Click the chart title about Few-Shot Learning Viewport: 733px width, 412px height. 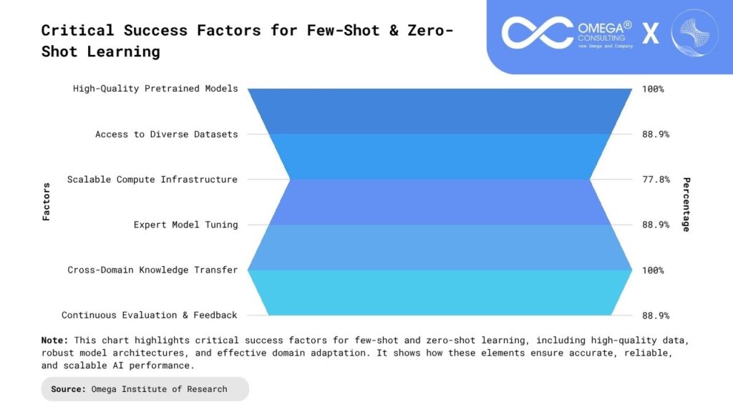247,41
